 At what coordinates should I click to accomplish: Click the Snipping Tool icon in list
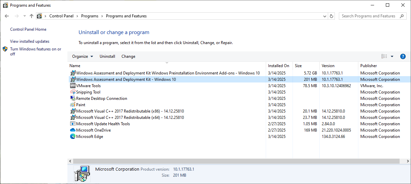(73, 92)
